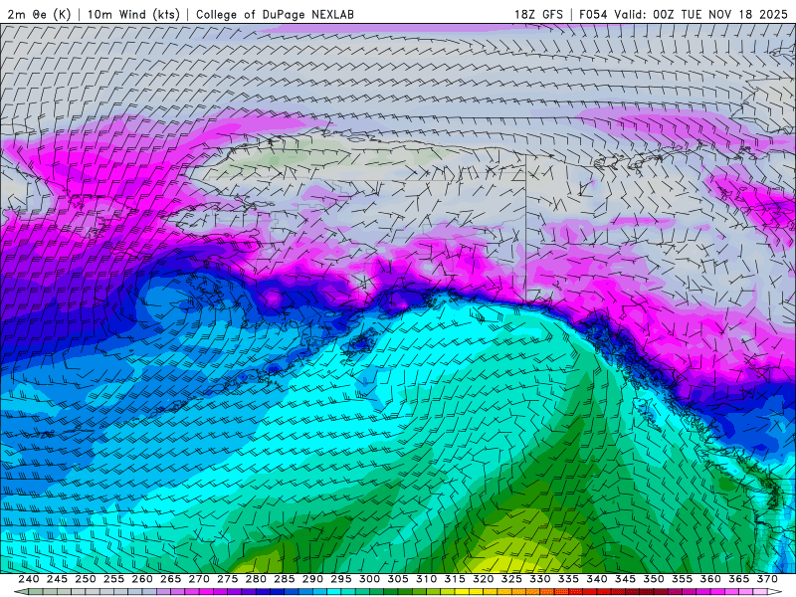796x597 pixels.
Task: Pick the solid red colorbar swatch below 340
Action: point(590,591)
